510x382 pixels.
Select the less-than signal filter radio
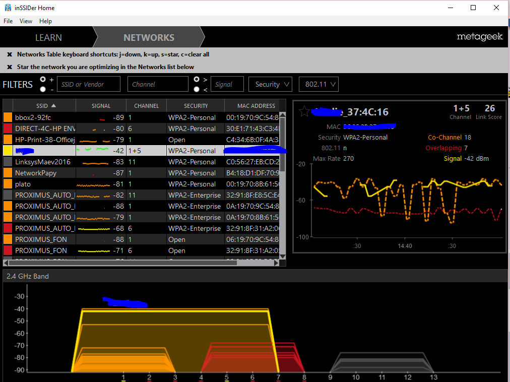pyautogui.click(x=197, y=89)
